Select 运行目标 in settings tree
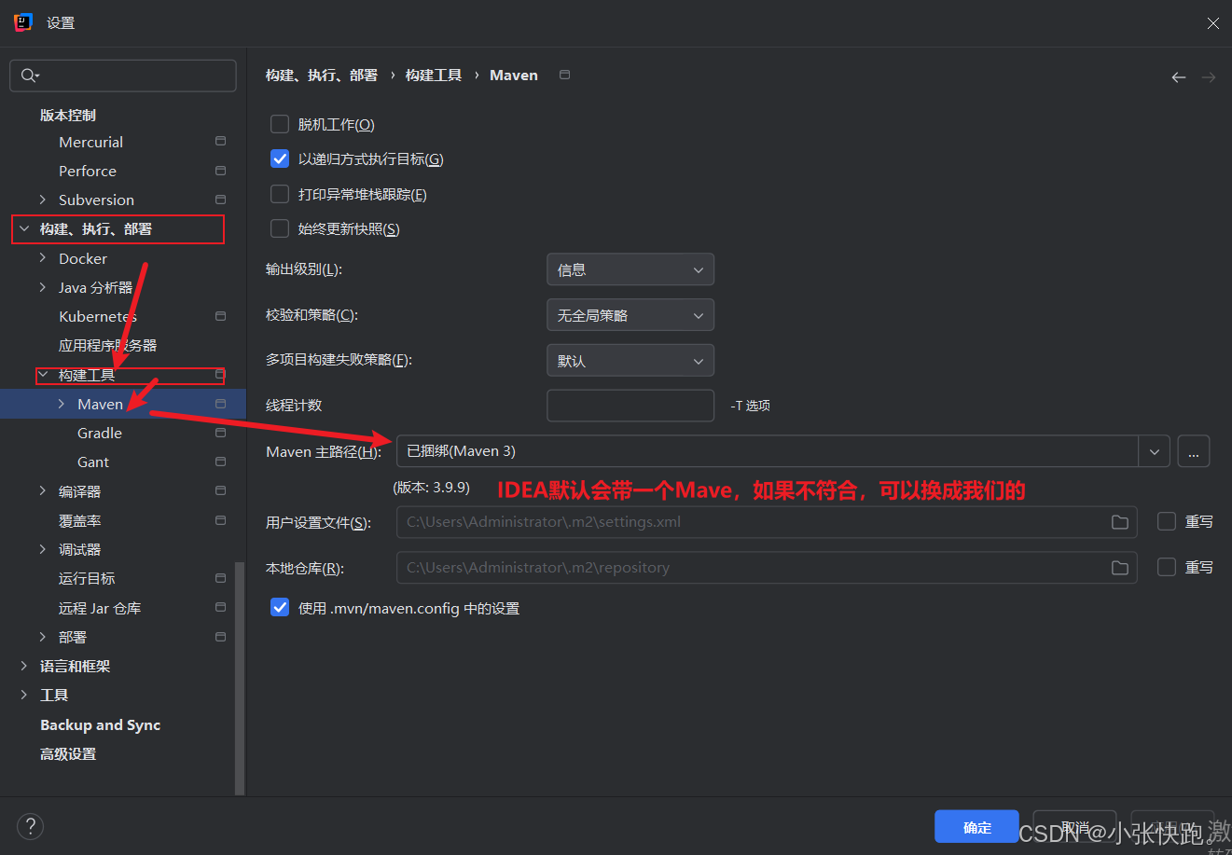Viewport: 1232px width, 855px height. coord(87,578)
